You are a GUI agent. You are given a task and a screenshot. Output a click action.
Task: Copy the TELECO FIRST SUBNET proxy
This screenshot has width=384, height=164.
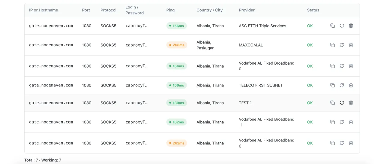click(332, 85)
